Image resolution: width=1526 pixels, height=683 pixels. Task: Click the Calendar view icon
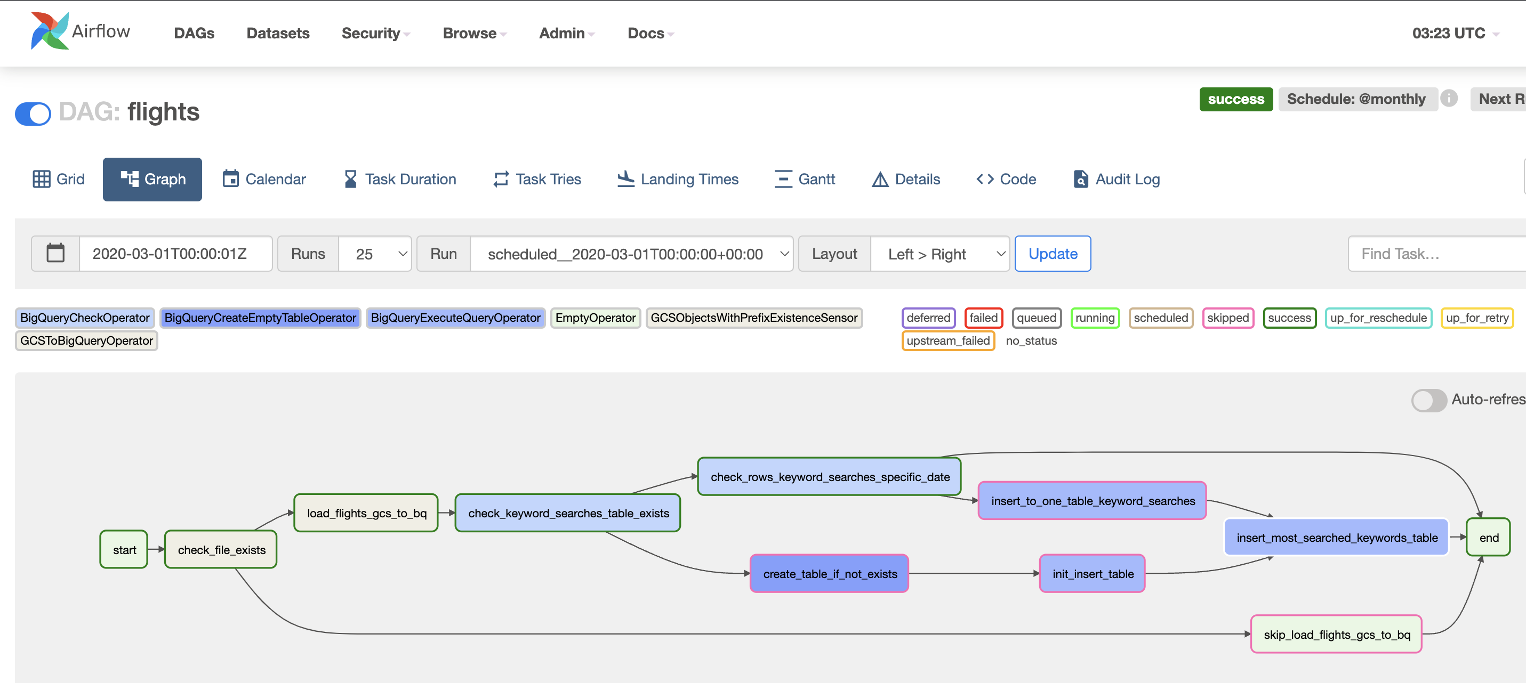[230, 180]
